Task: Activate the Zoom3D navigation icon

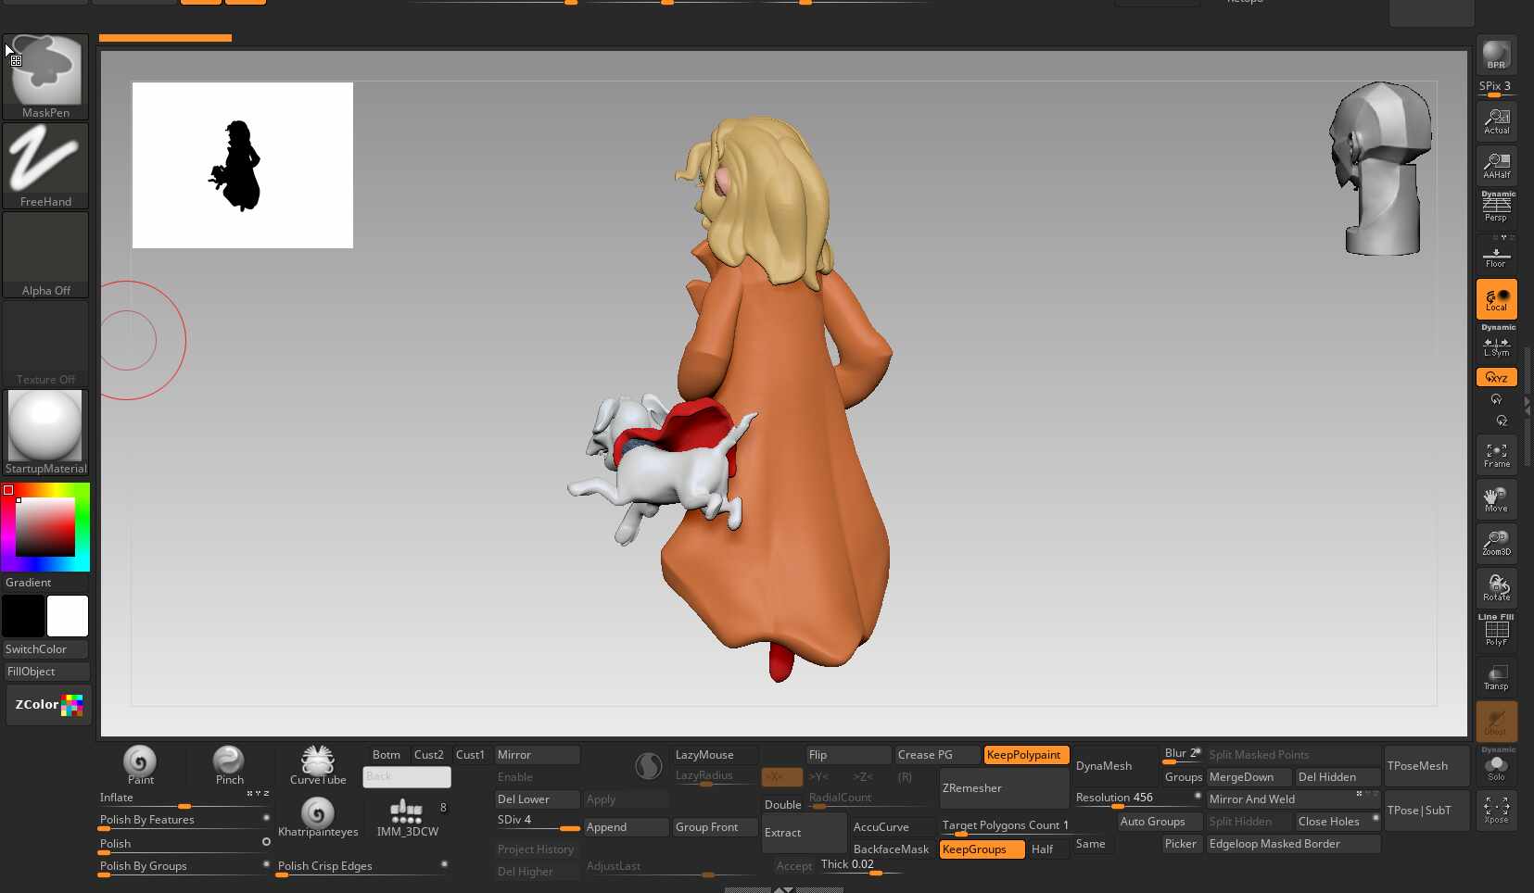Action: tap(1496, 543)
